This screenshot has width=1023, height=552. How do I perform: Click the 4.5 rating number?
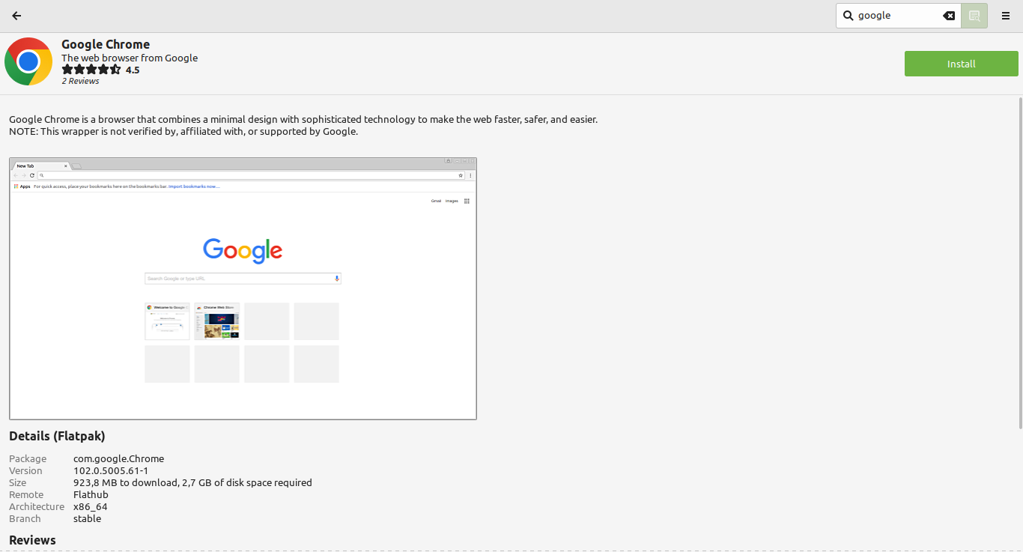coord(133,70)
